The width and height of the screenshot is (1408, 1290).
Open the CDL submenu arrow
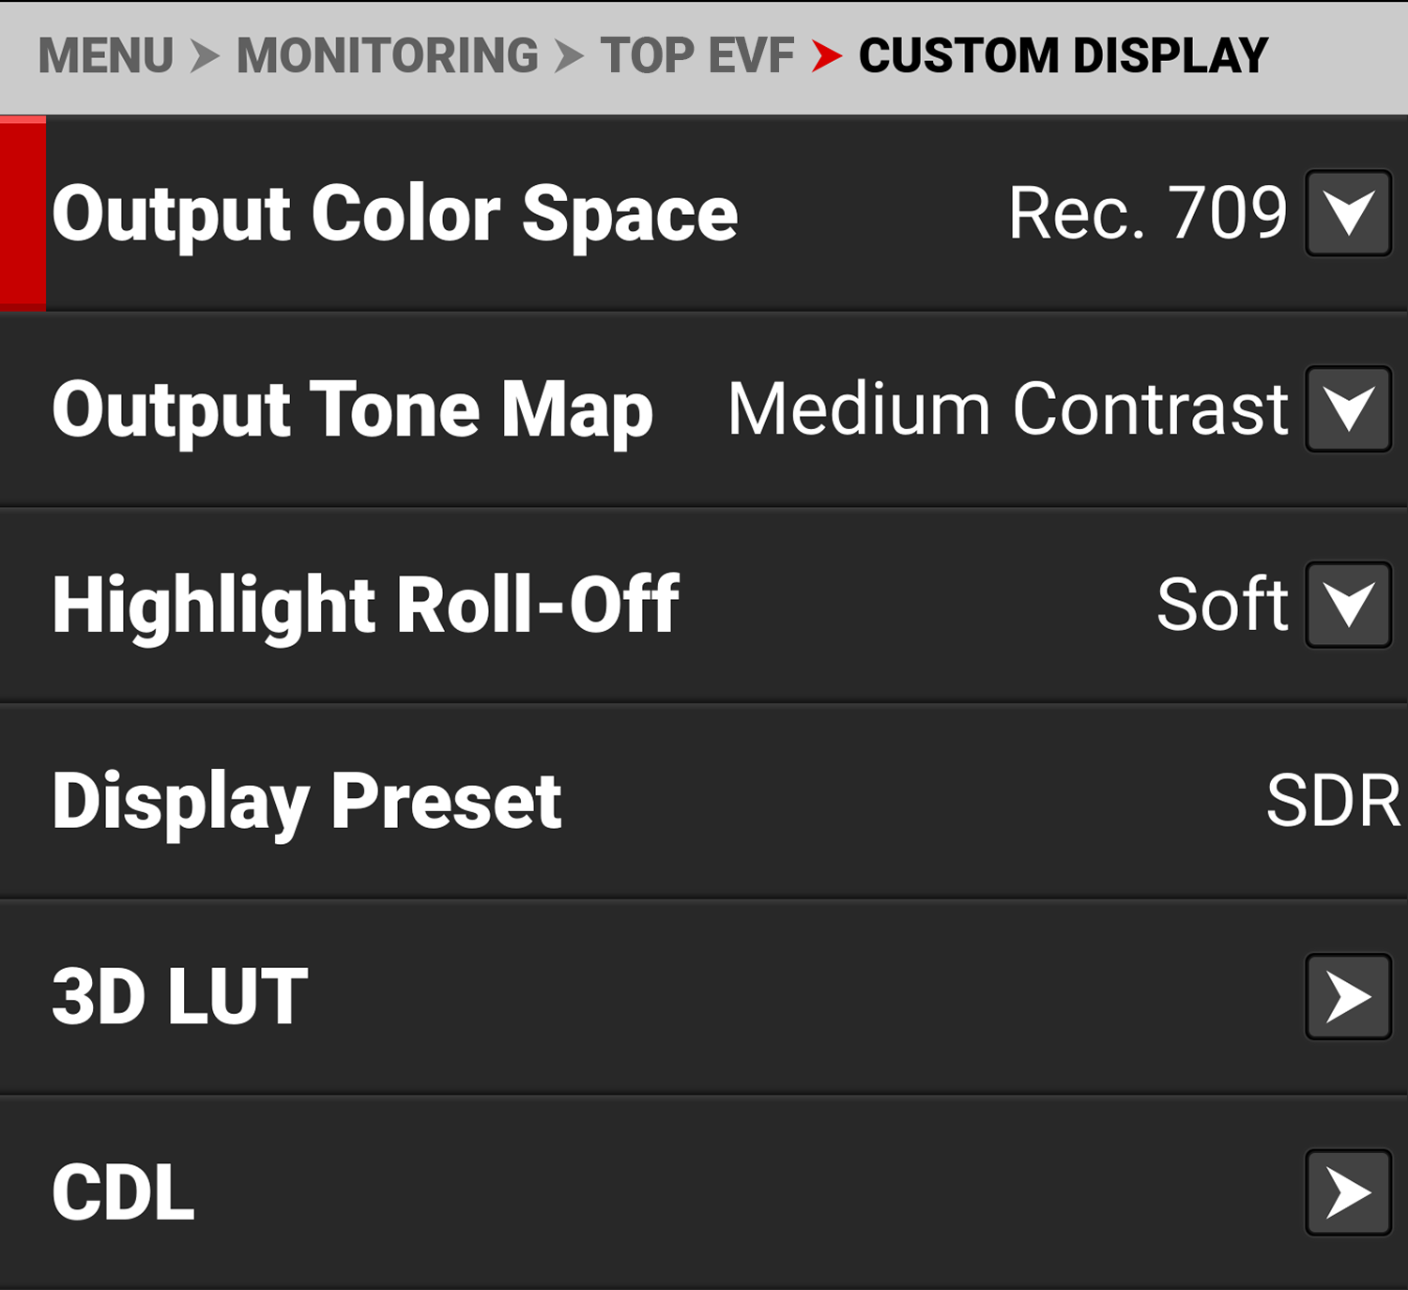point(1348,1192)
